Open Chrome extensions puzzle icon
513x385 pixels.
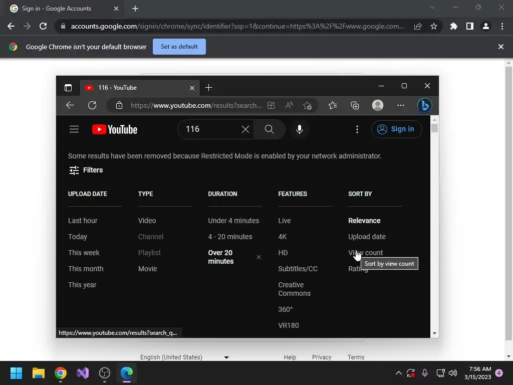453,26
